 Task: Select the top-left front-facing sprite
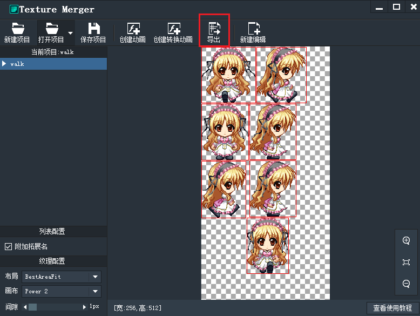[x=228, y=75]
